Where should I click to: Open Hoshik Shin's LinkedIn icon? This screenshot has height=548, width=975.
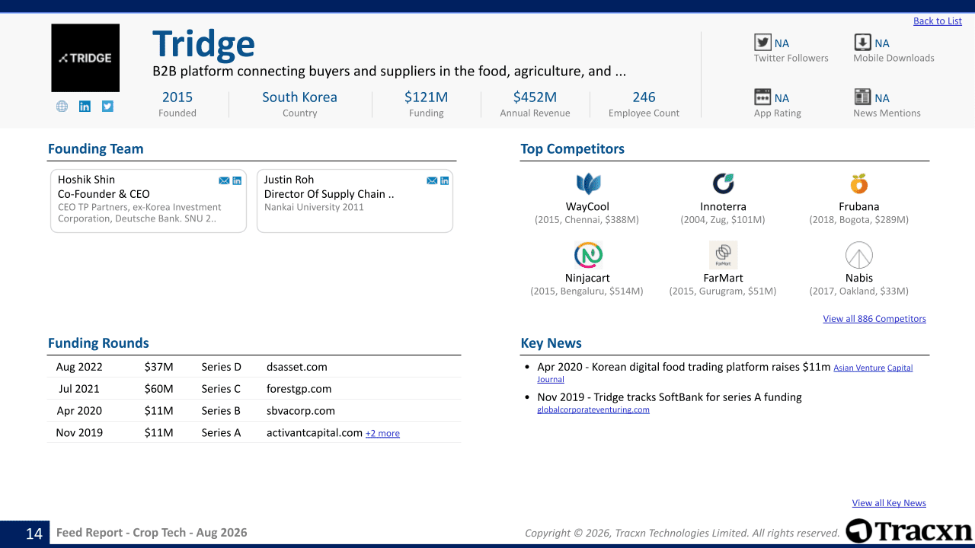coord(237,180)
